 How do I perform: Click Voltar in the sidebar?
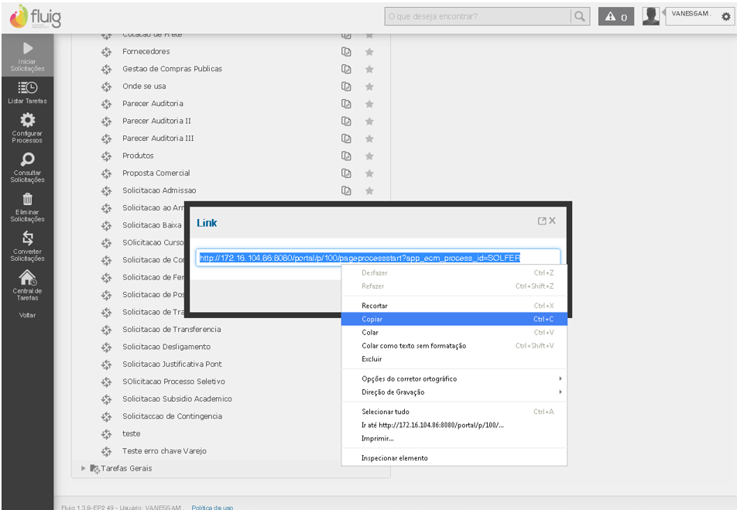pos(27,315)
